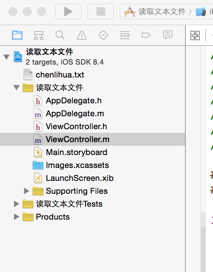The image size is (213, 272).
Task: Open the Find navigator magnifier icon
Action: 60,35
